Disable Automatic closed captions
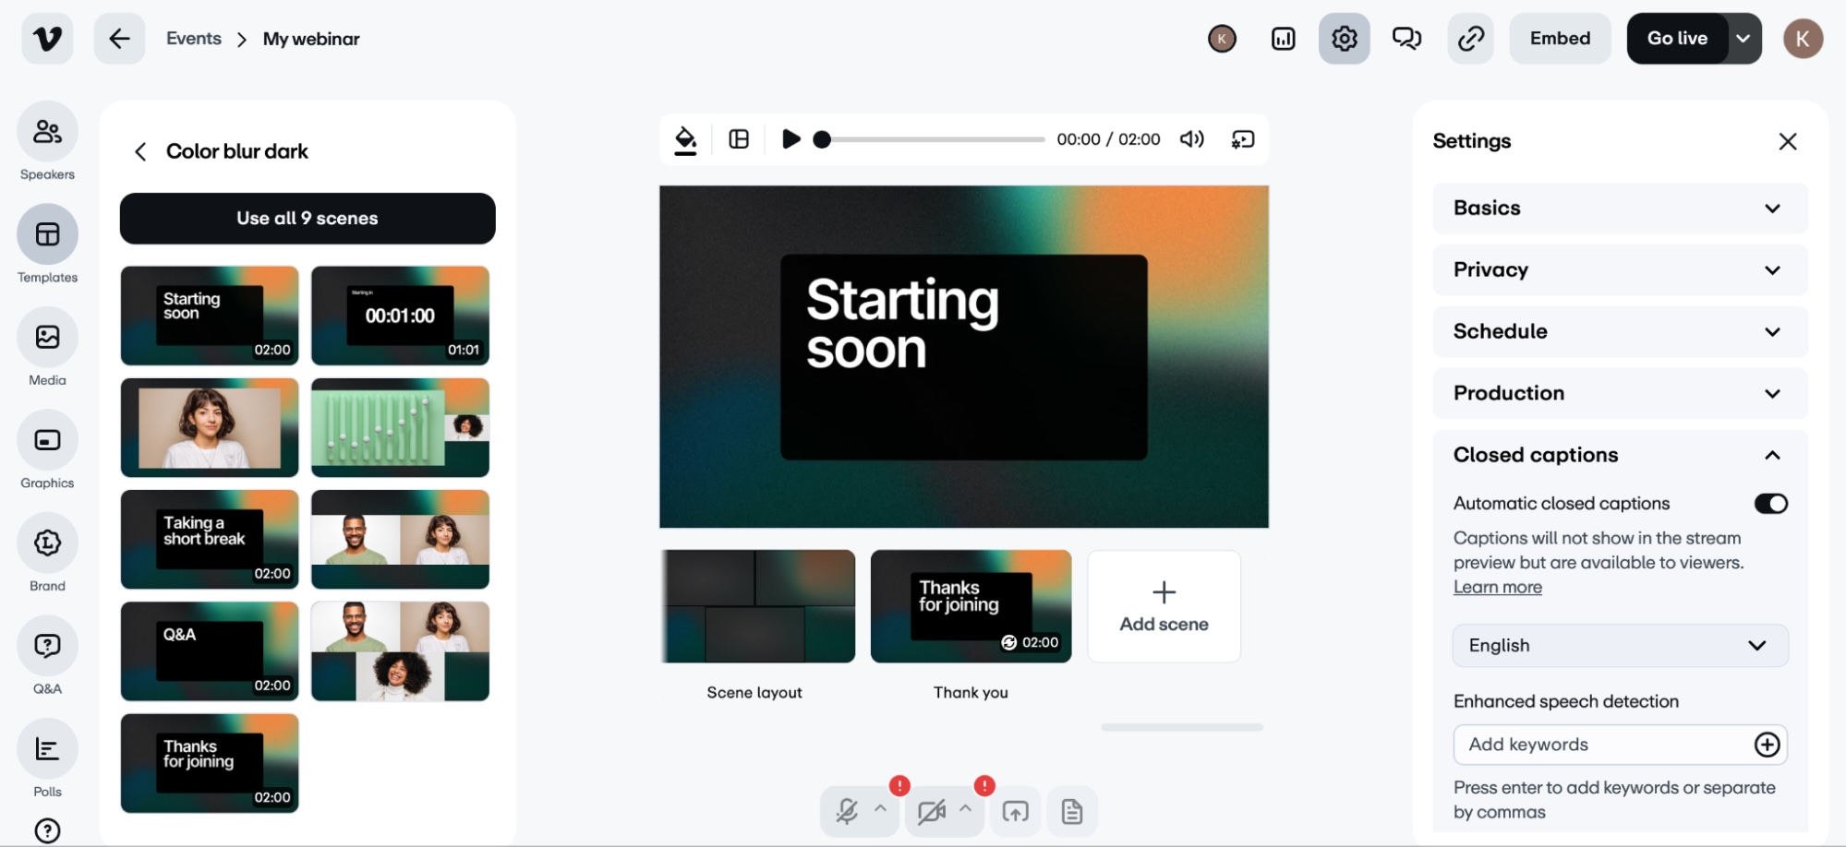The height and width of the screenshot is (847, 1846). (1770, 503)
